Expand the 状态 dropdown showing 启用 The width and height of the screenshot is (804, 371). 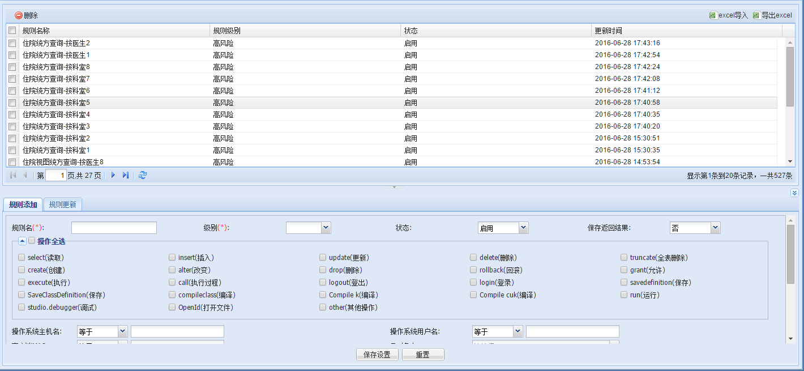click(523, 228)
